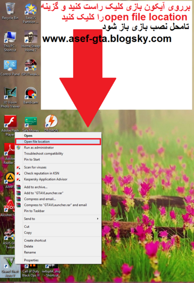
Task: Select the DAEMON Tools desktop icon
Action: pos(51,123)
